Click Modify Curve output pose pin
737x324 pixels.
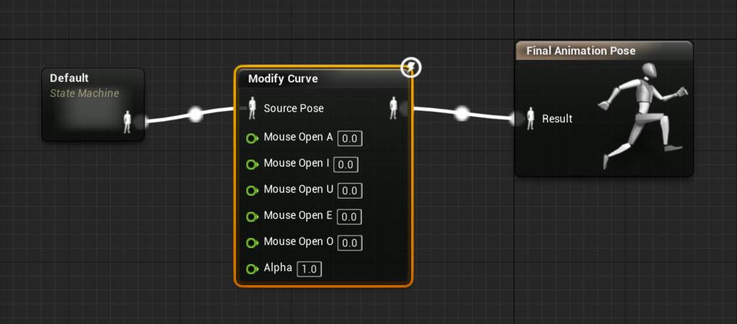(x=394, y=108)
